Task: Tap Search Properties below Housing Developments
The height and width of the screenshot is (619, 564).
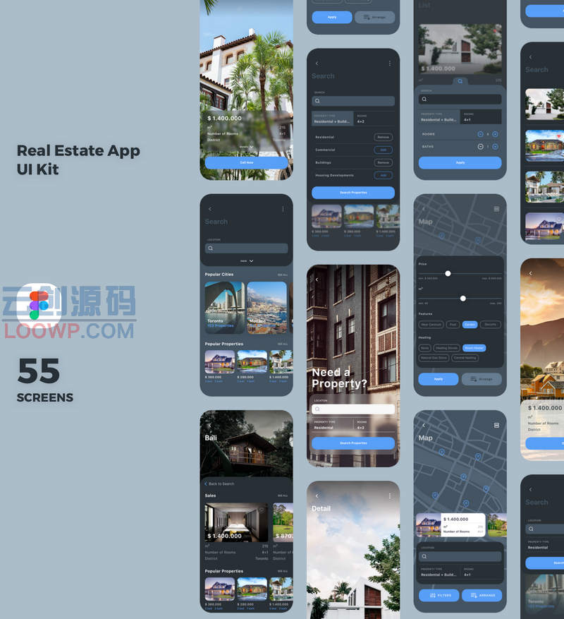Action: [x=353, y=193]
